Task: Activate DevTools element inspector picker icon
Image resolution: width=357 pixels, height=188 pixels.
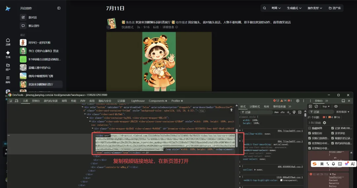Action: tap(11, 101)
